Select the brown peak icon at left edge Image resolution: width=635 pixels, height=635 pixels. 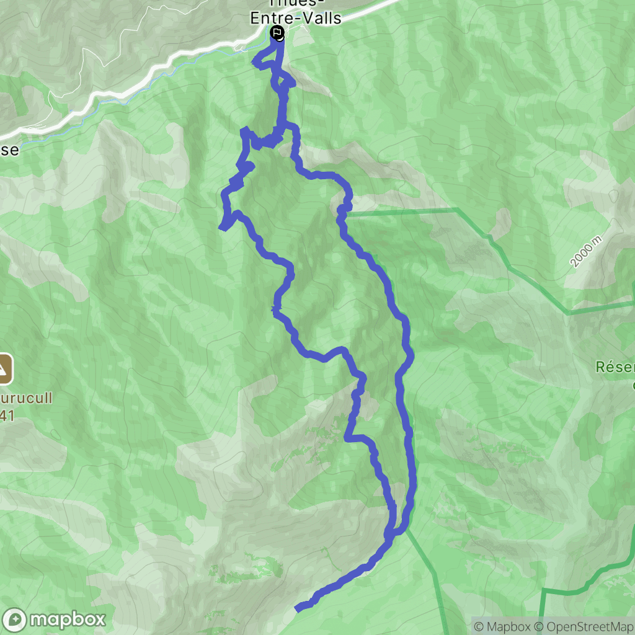(x=6, y=369)
